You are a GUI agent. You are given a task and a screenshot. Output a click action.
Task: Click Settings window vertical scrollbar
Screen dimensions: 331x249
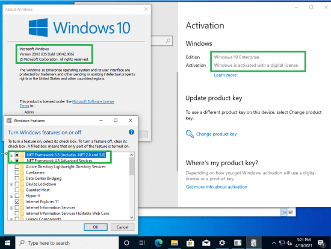click(x=177, y=121)
